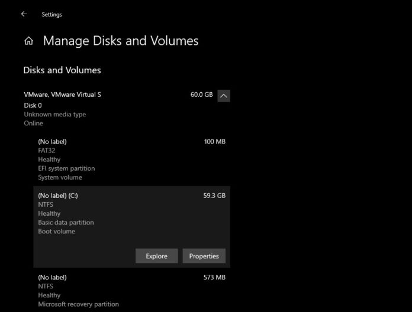Click the Boot volume text
Viewport: 412px width, 312px height.
pyautogui.click(x=56, y=232)
